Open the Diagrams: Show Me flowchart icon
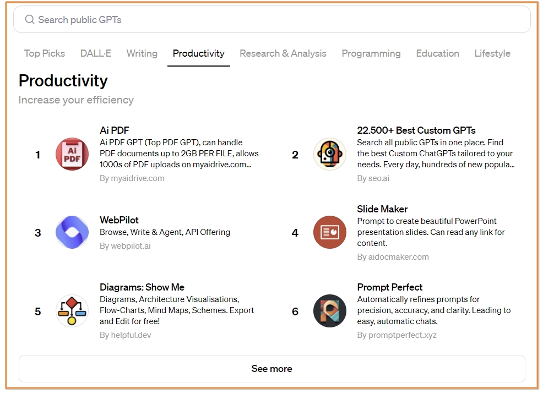This screenshot has width=543, height=394. [72, 311]
